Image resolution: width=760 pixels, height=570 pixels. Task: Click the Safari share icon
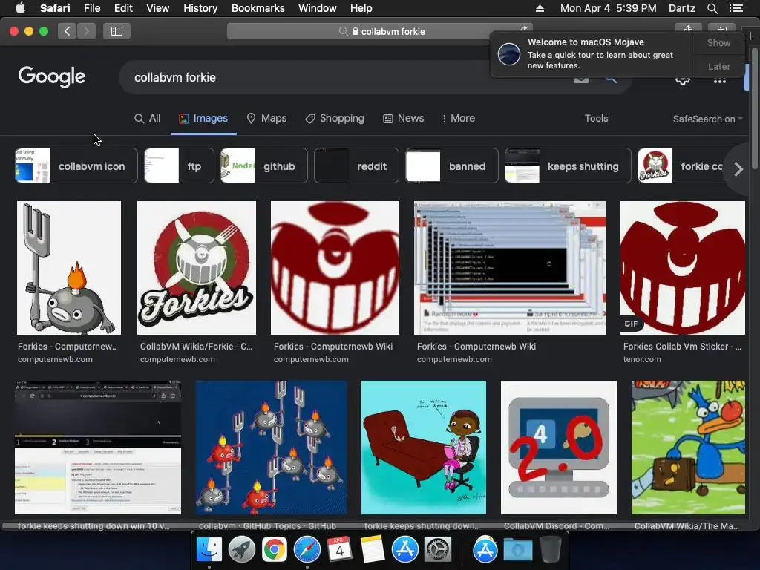(x=688, y=28)
